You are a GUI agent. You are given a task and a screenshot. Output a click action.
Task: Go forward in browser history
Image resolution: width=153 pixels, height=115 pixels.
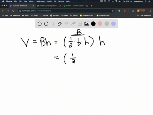click(x=8, y=11)
